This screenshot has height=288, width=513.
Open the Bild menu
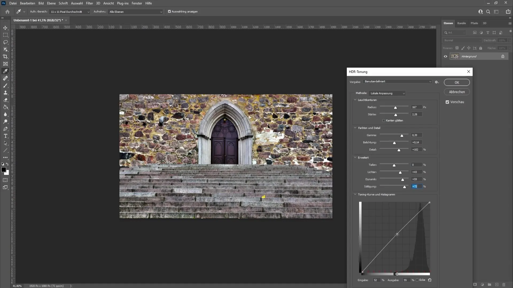(41, 3)
